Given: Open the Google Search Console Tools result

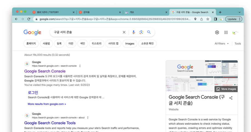Looking at the screenshot, I should 50,123.
